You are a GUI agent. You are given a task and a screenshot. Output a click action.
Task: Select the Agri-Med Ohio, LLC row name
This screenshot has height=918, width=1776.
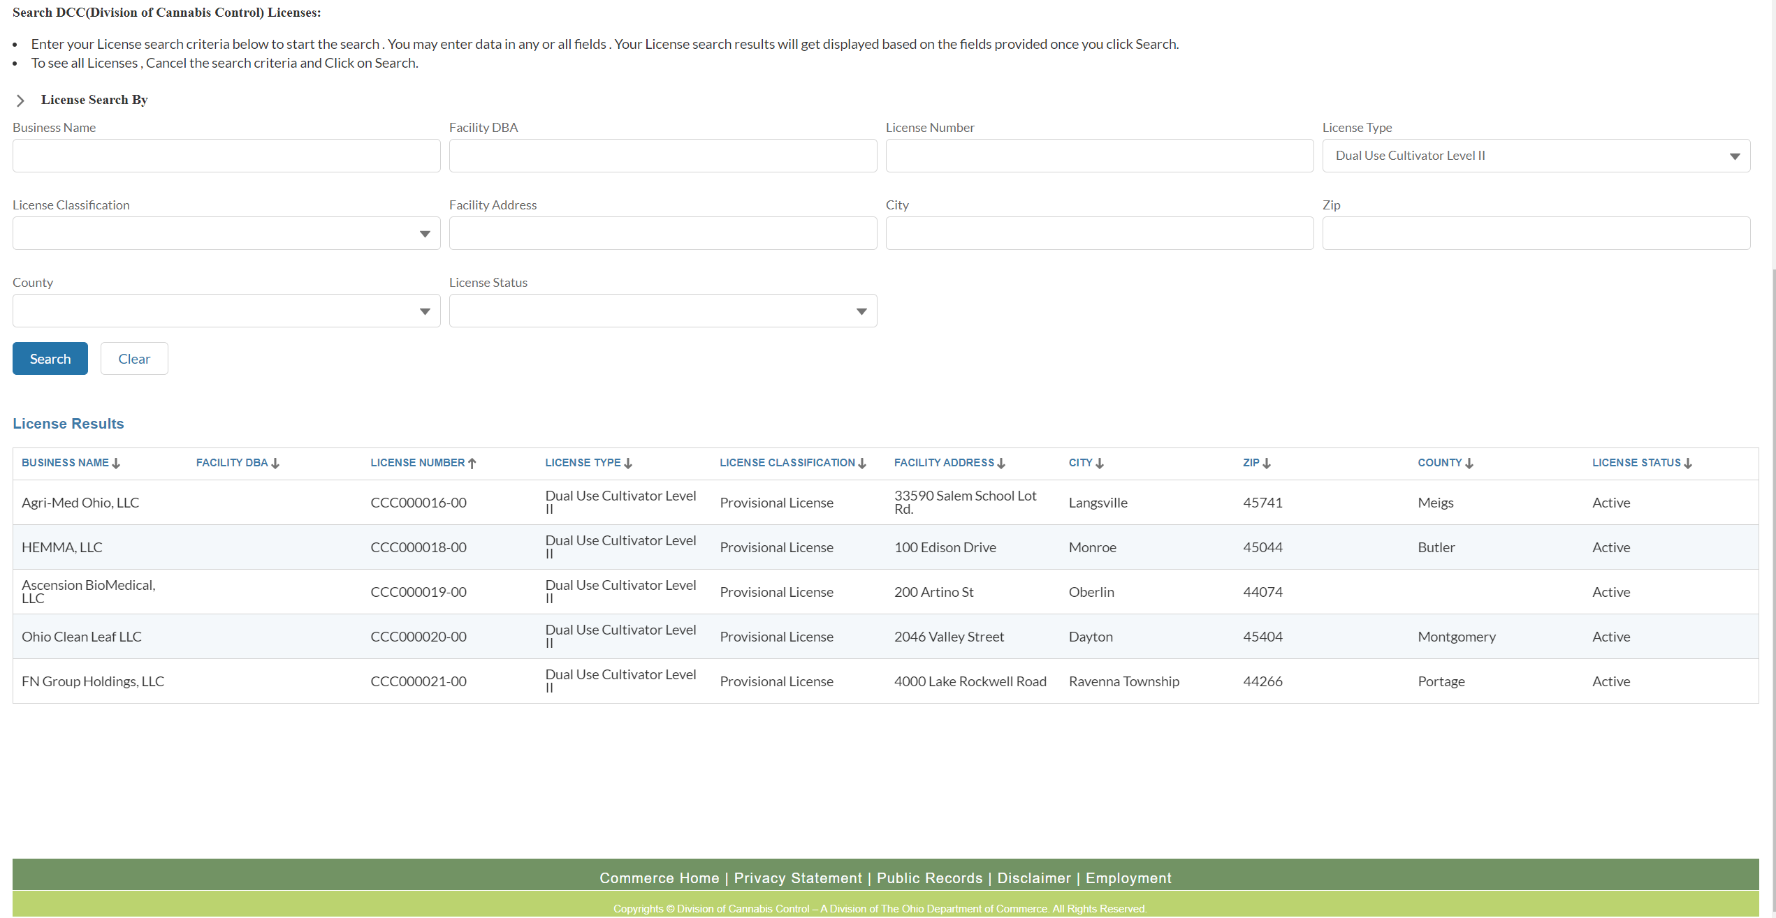80,503
